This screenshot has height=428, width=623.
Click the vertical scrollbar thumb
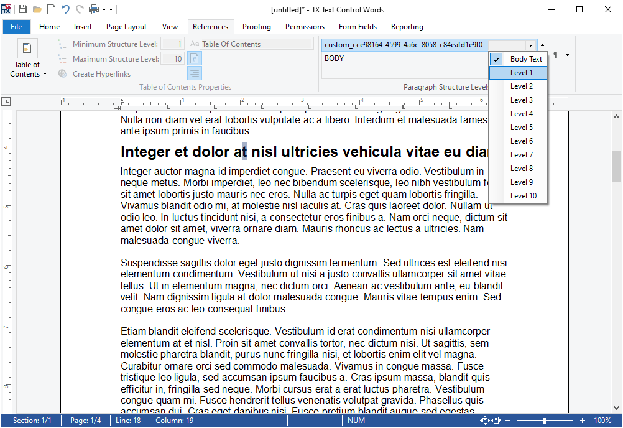(616, 166)
